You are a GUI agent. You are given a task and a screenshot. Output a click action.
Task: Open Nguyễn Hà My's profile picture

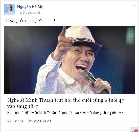tap(10, 9)
